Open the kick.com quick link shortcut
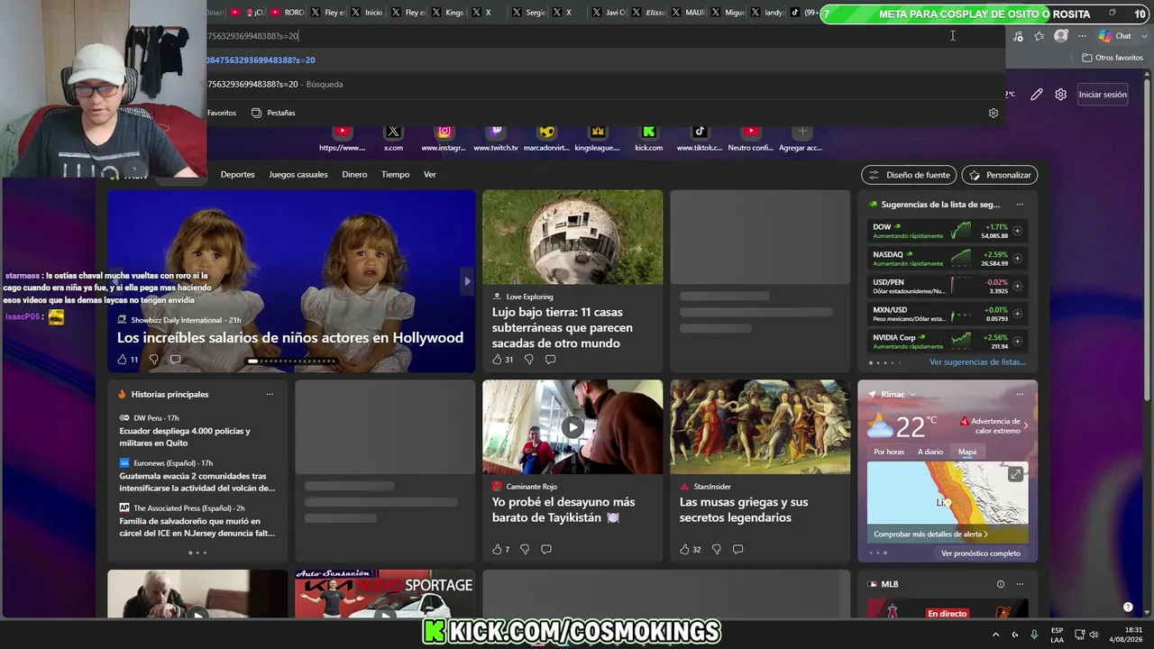1154x649 pixels. (x=648, y=138)
